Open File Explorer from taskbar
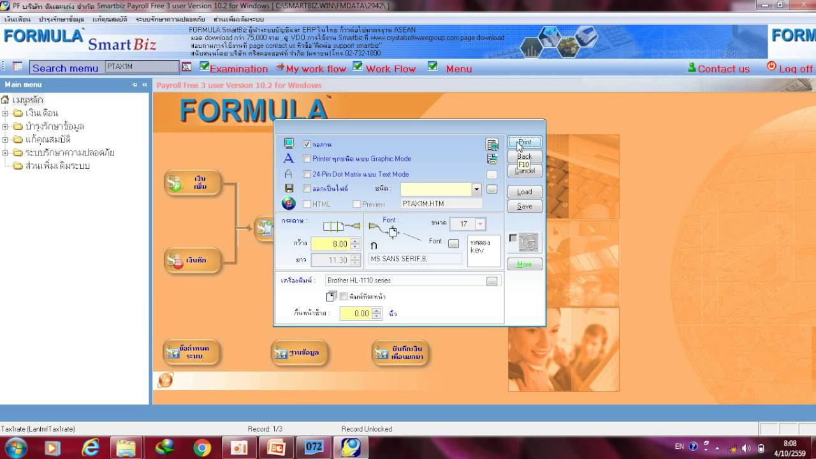Image resolution: width=816 pixels, height=459 pixels. pyautogui.click(x=126, y=448)
